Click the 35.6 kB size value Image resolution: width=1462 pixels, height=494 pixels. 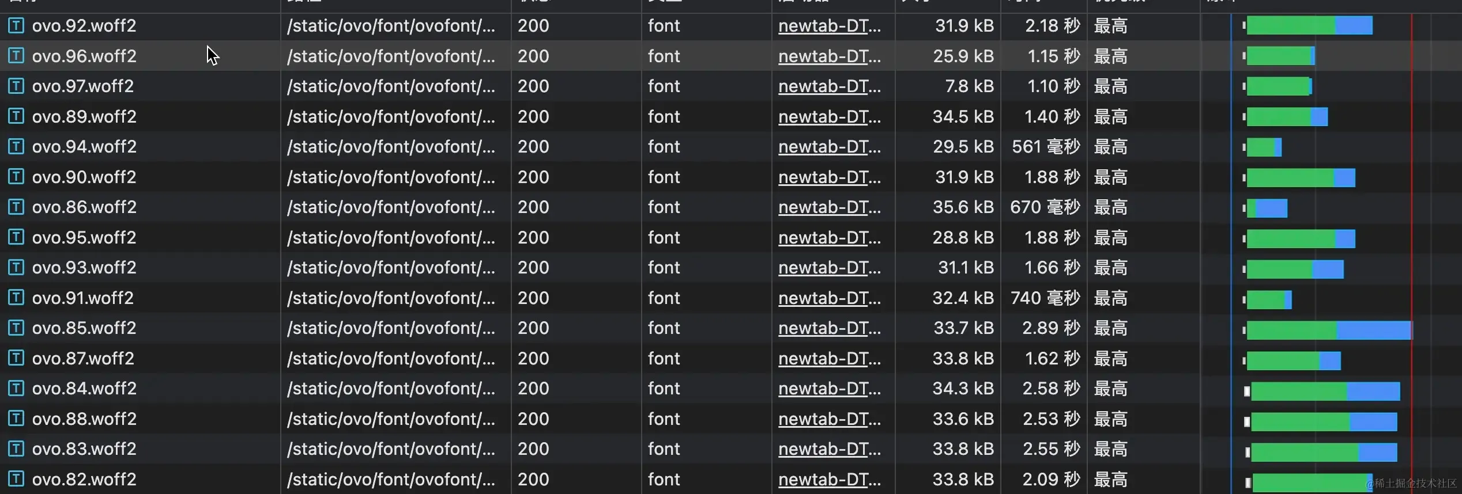[x=963, y=207]
